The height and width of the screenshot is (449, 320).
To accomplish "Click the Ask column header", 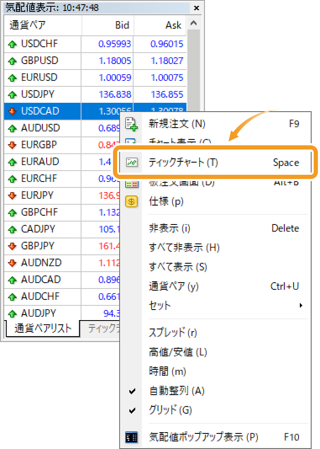I will tap(160, 25).
